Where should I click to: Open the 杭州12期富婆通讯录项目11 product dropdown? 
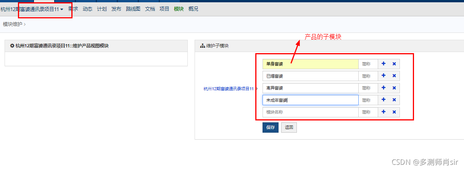click(32, 9)
